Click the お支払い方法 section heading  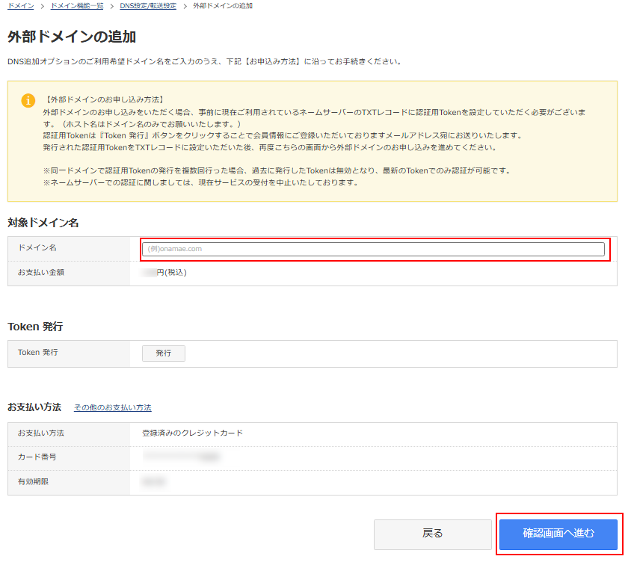coord(34,407)
